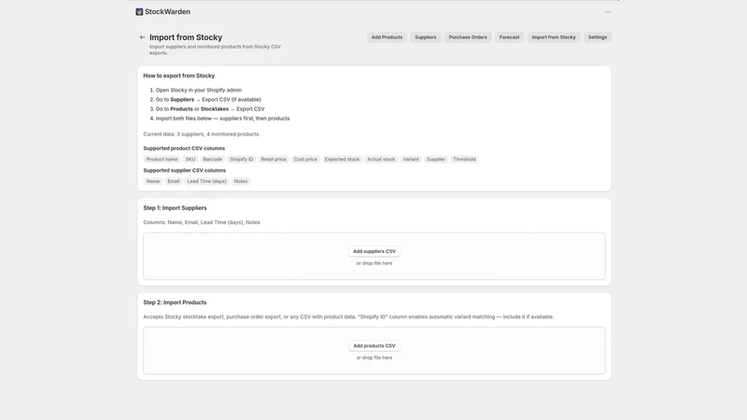
Task: Click the Add products CSV button
Action: coord(374,345)
